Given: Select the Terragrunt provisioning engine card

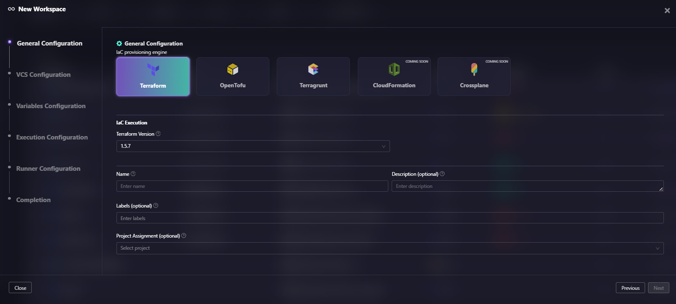Looking at the screenshot, I should pos(313,76).
